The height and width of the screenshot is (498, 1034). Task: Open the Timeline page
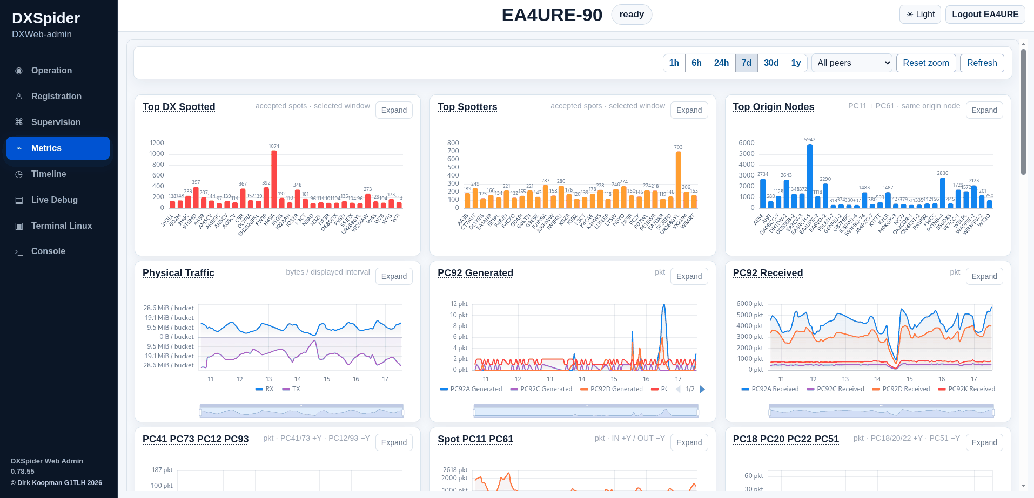(x=58, y=174)
